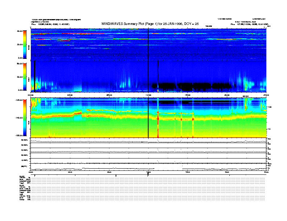Screen dimensions: 287x221
Task: Click the 00:00 time label below RAD1
Action: [x=30, y=95]
